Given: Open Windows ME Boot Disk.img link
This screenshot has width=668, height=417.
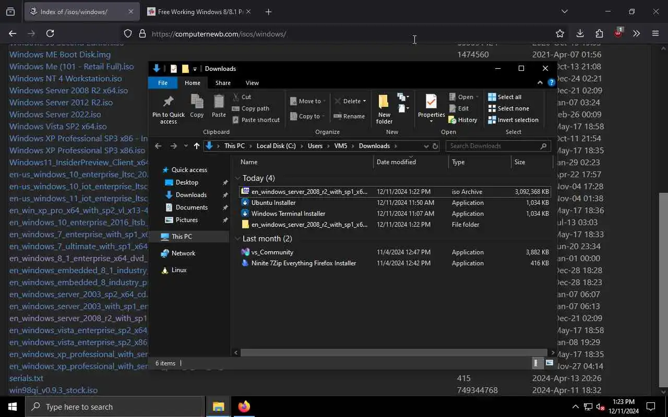Looking at the screenshot, I should (x=60, y=54).
